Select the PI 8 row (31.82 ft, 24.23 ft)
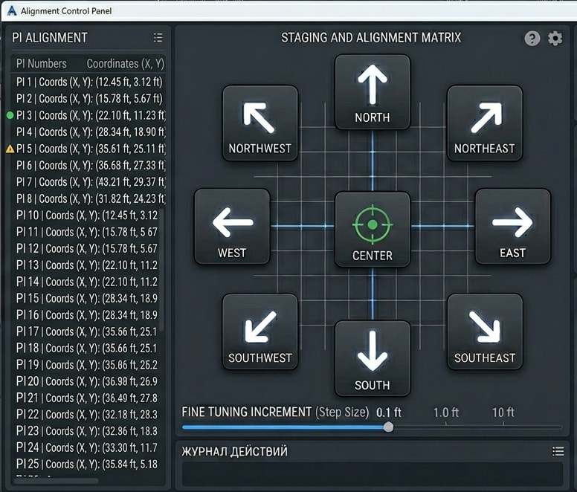Image resolution: width=577 pixels, height=492 pixels. point(88,199)
